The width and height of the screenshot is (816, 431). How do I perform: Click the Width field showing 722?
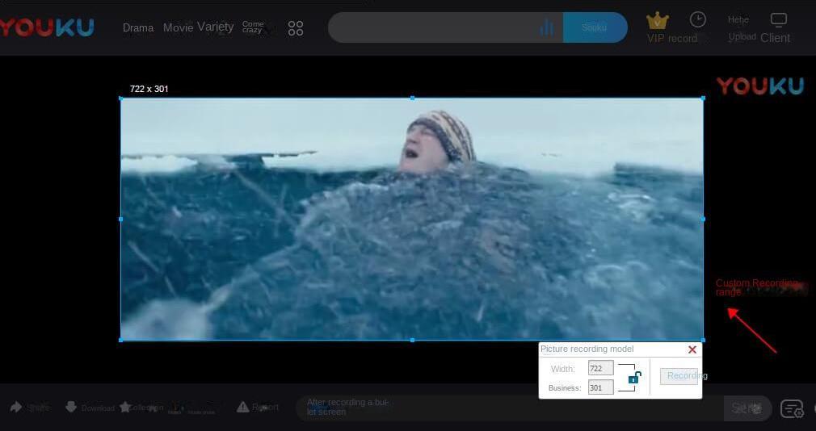[x=601, y=368]
